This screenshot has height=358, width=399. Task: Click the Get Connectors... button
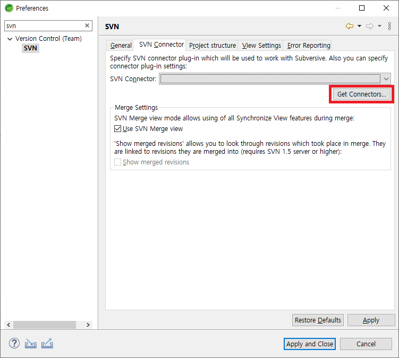pos(362,94)
